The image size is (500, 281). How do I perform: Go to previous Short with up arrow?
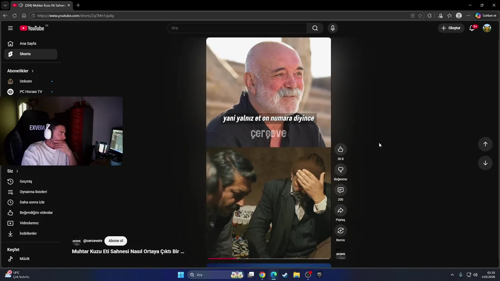pyautogui.click(x=485, y=144)
